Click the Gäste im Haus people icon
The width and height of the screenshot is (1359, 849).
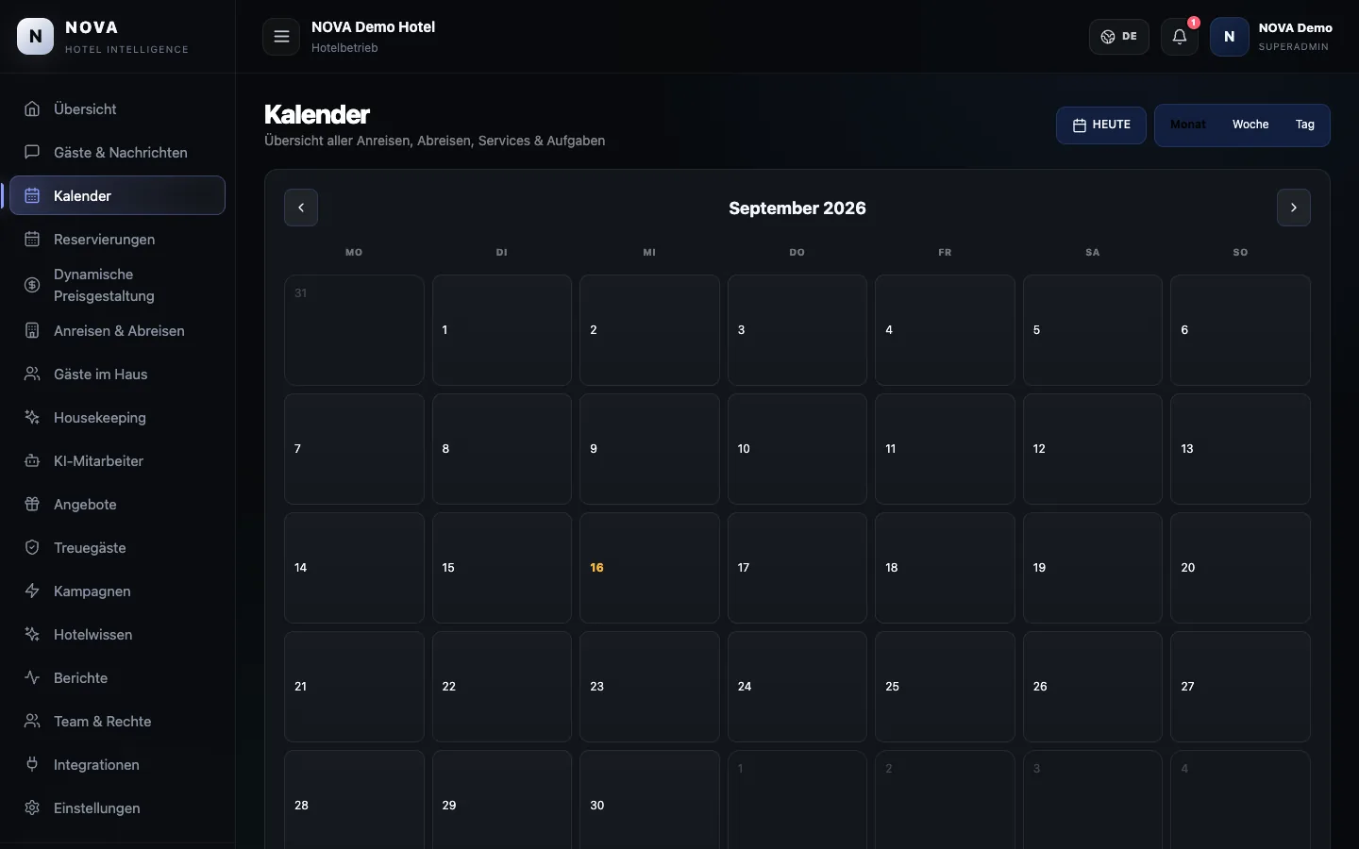pyautogui.click(x=32, y=374)
